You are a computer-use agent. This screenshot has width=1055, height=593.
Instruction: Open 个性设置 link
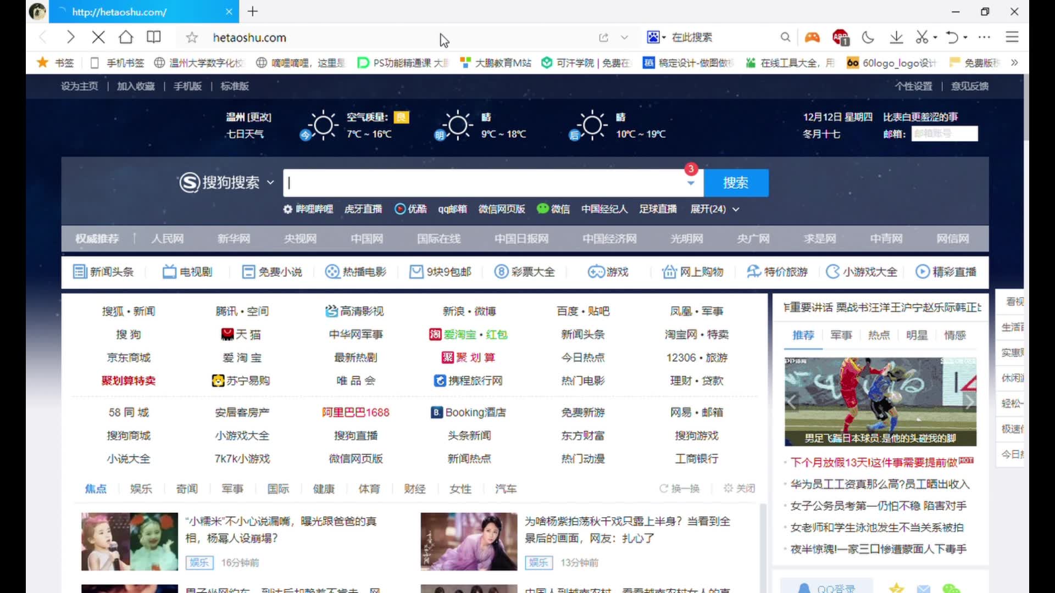pos(913,86)
